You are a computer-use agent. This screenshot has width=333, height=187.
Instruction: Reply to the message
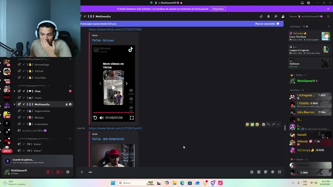(x=268, y=125)
